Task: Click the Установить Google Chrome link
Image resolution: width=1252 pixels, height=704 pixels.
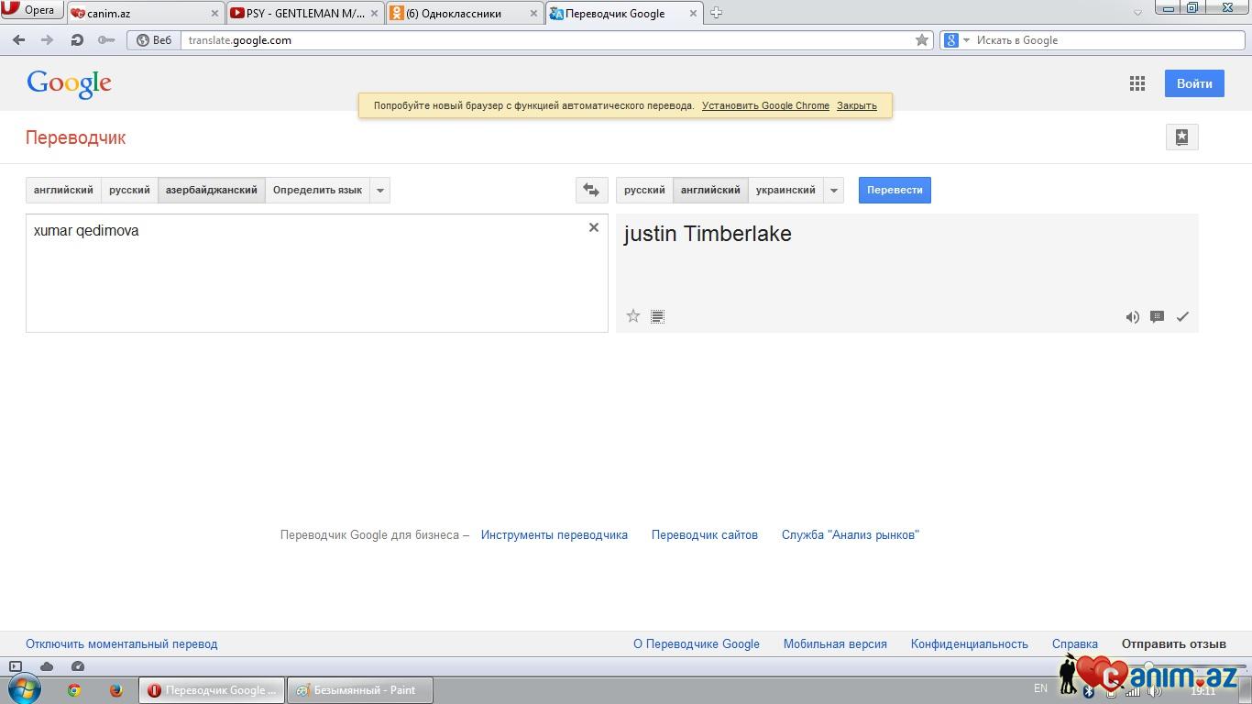Action: 765,105
